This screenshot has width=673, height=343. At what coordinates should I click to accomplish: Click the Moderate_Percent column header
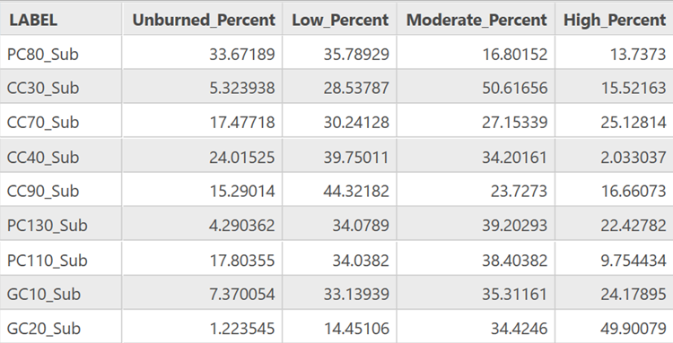pyautogui.click(x=476, y=20)
